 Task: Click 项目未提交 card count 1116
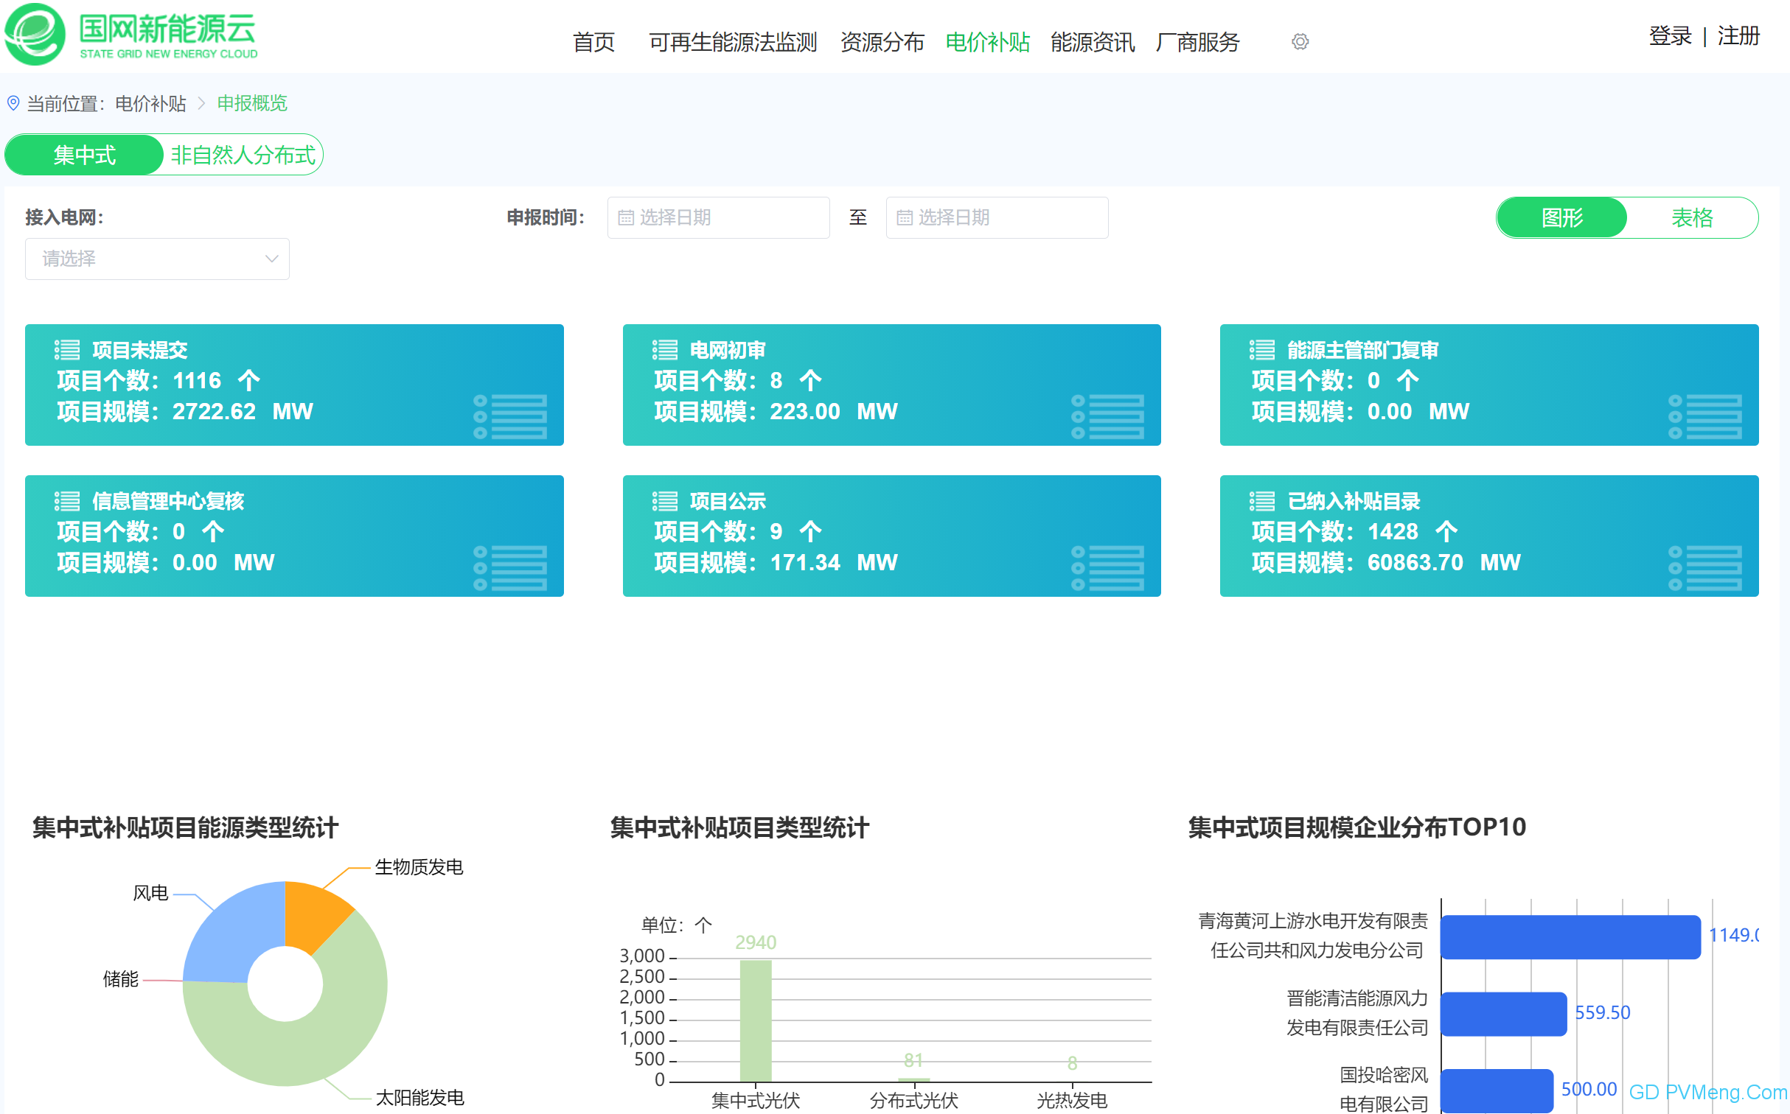(x=197, y=380)
